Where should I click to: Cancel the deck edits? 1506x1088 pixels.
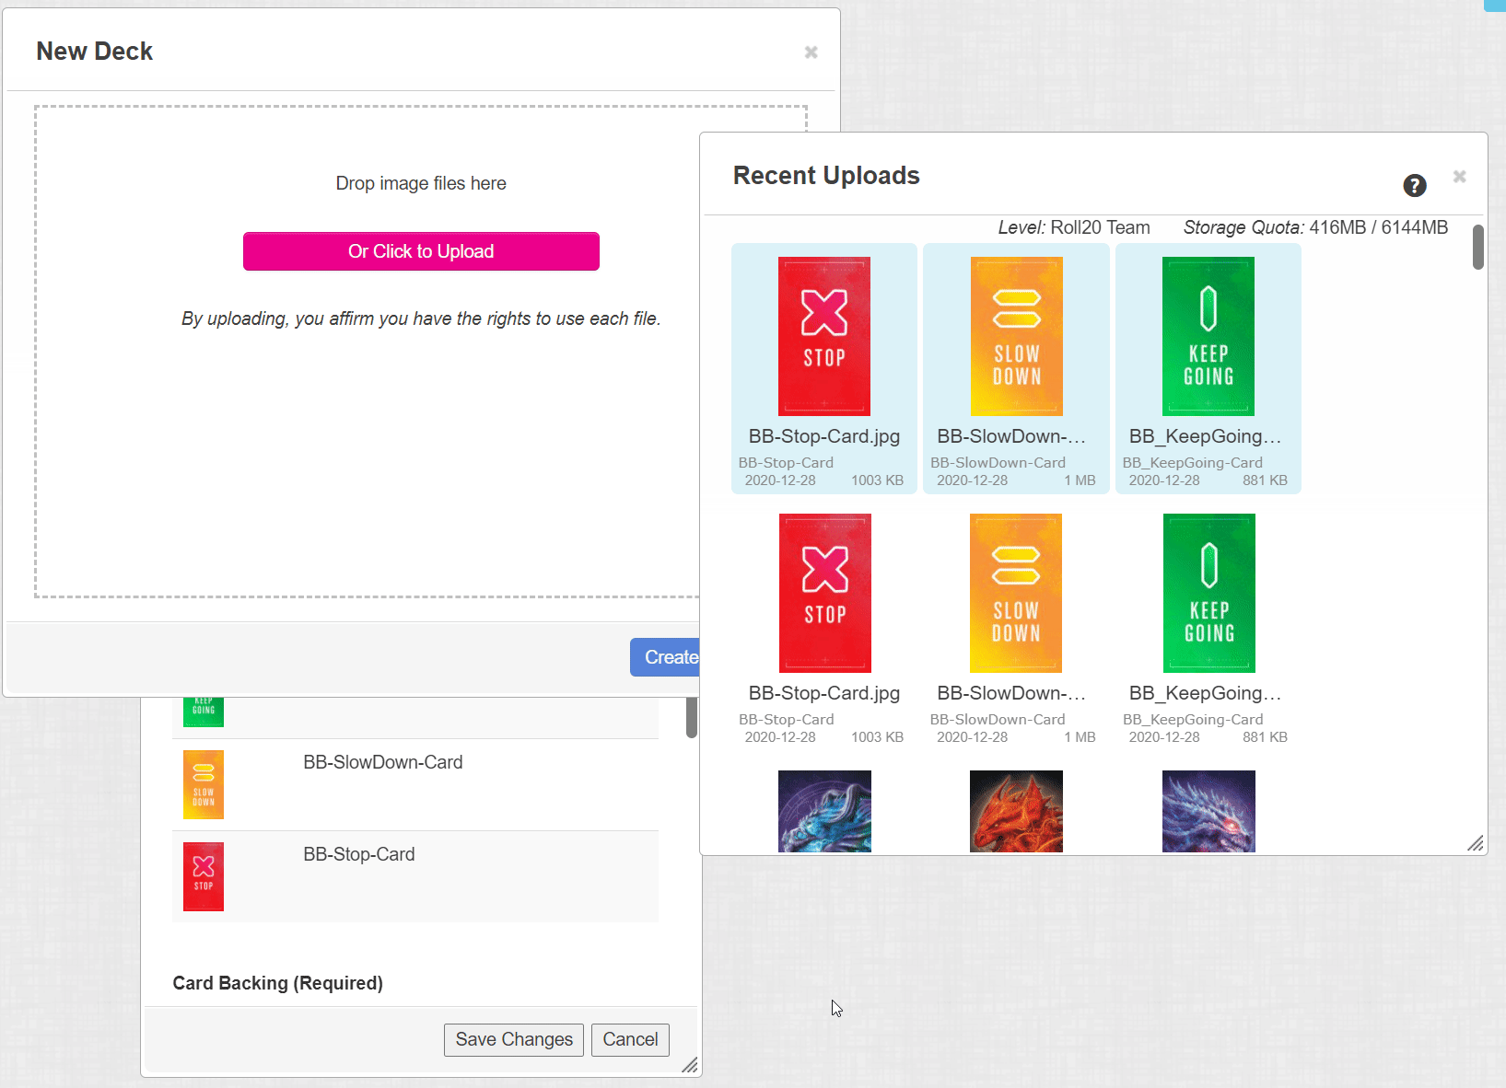coord(630,1039)
